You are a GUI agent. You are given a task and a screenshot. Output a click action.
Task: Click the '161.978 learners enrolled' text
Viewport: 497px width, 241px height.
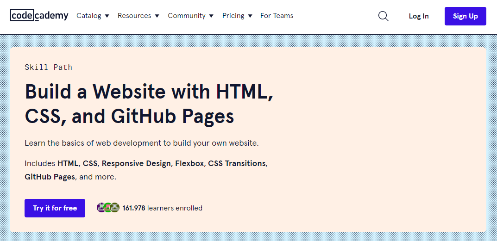click(x=162, y=208)
